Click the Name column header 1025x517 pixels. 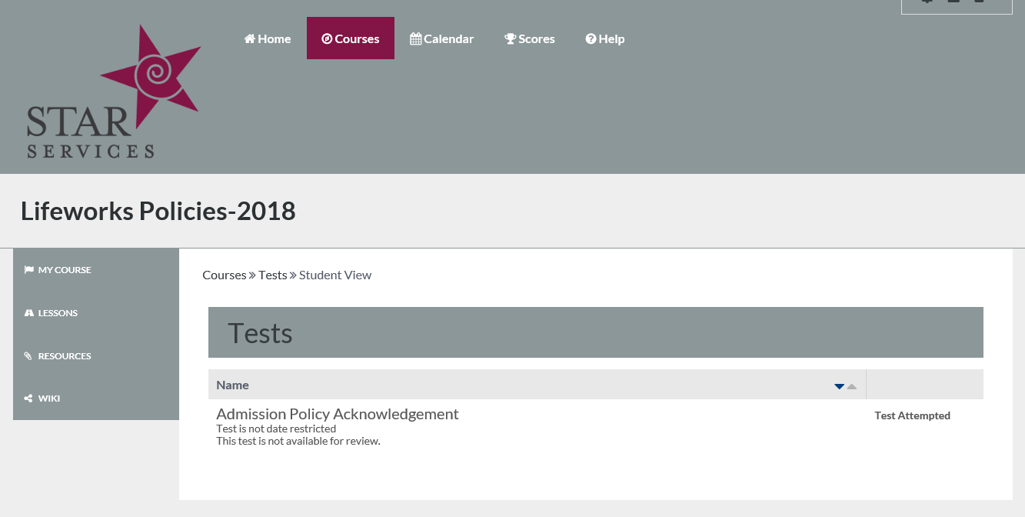pos(232,385)
